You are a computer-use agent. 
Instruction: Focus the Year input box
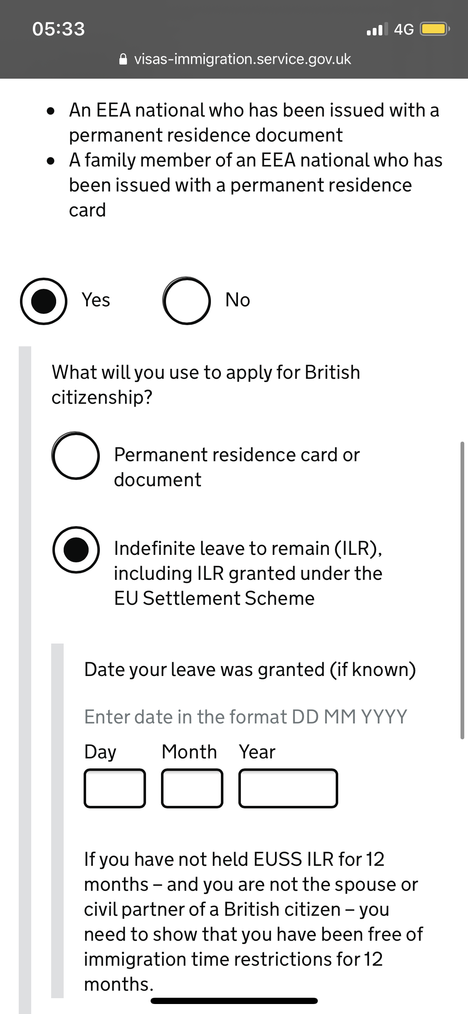coord(288,788)
